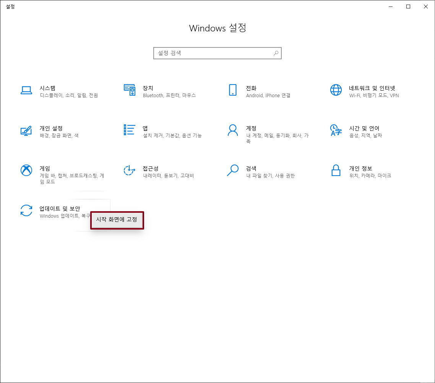Click the 계정 person icon
Viewport: 435px width, 383px height.
point(233,130)
